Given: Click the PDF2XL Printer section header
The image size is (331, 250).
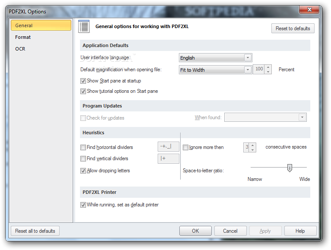Looking at the screenshot, I should coord(195,192).
